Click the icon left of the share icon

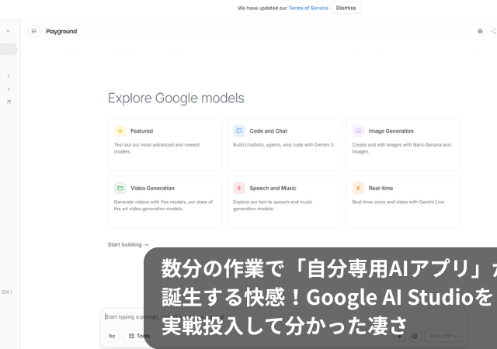(480, 32)
